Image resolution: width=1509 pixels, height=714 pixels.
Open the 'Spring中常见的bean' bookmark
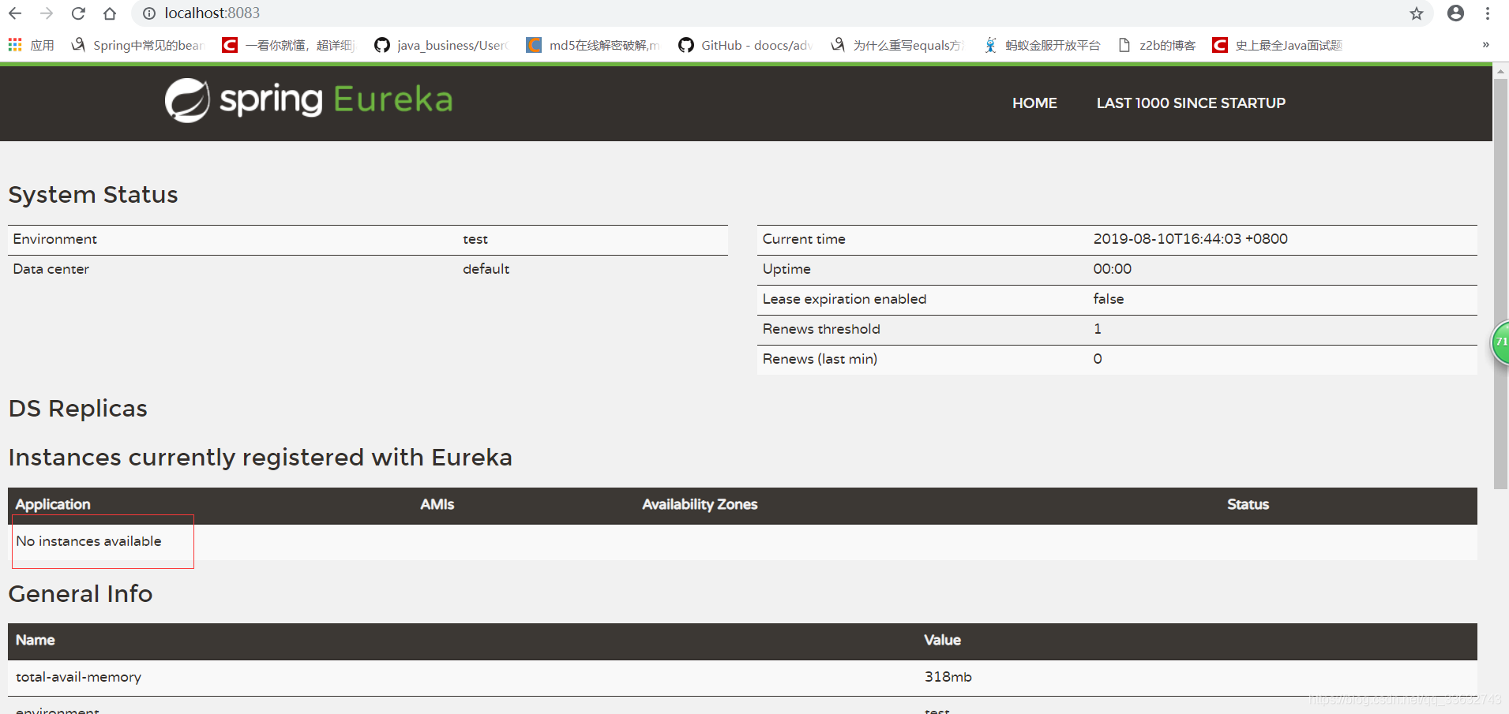137,46
